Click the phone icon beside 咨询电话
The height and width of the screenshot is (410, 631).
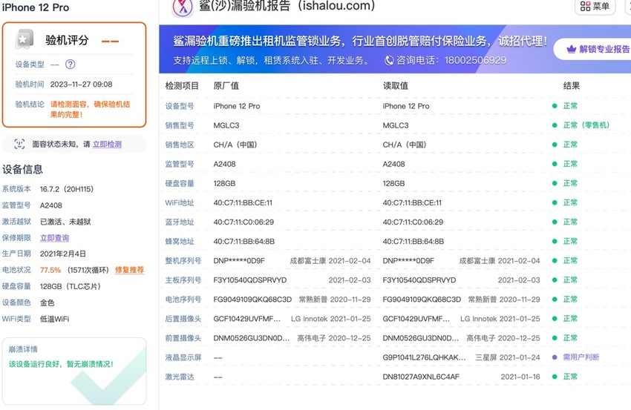tap(389, 60)
